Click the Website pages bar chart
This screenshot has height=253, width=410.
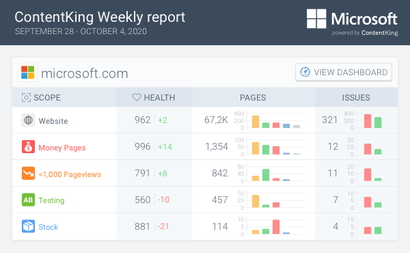270,121
